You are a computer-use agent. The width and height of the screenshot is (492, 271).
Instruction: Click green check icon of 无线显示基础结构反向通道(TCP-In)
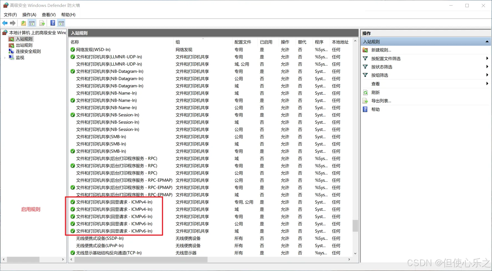pyautogui.click(x=73, y=253)
